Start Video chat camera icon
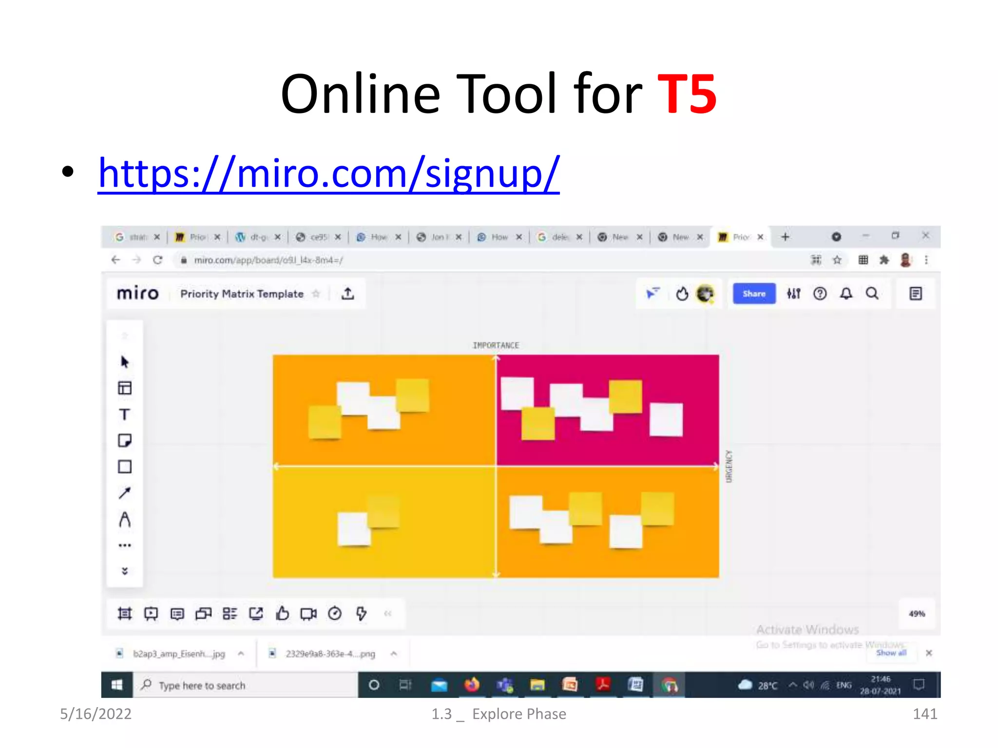This screenshot has height=748, width=998. point(308,614)
